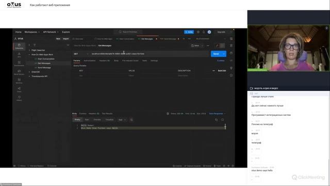
Task: Click the Upgrade button
Action: 221,32
